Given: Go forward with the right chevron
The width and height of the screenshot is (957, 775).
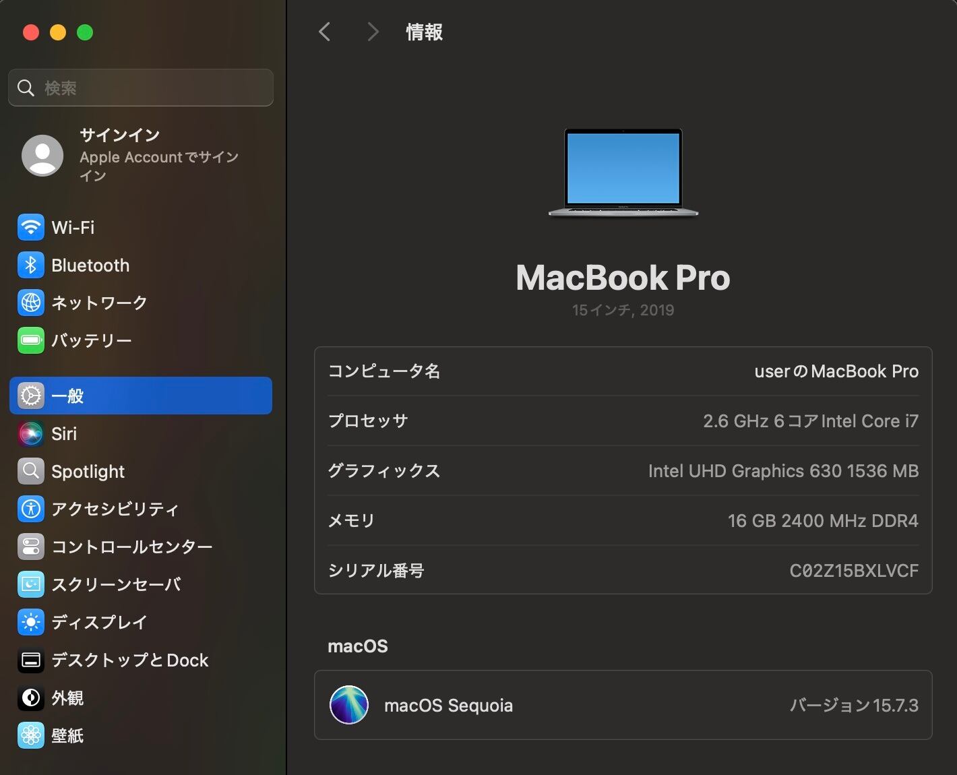Looking at the screenshot, I should point(373,32).
